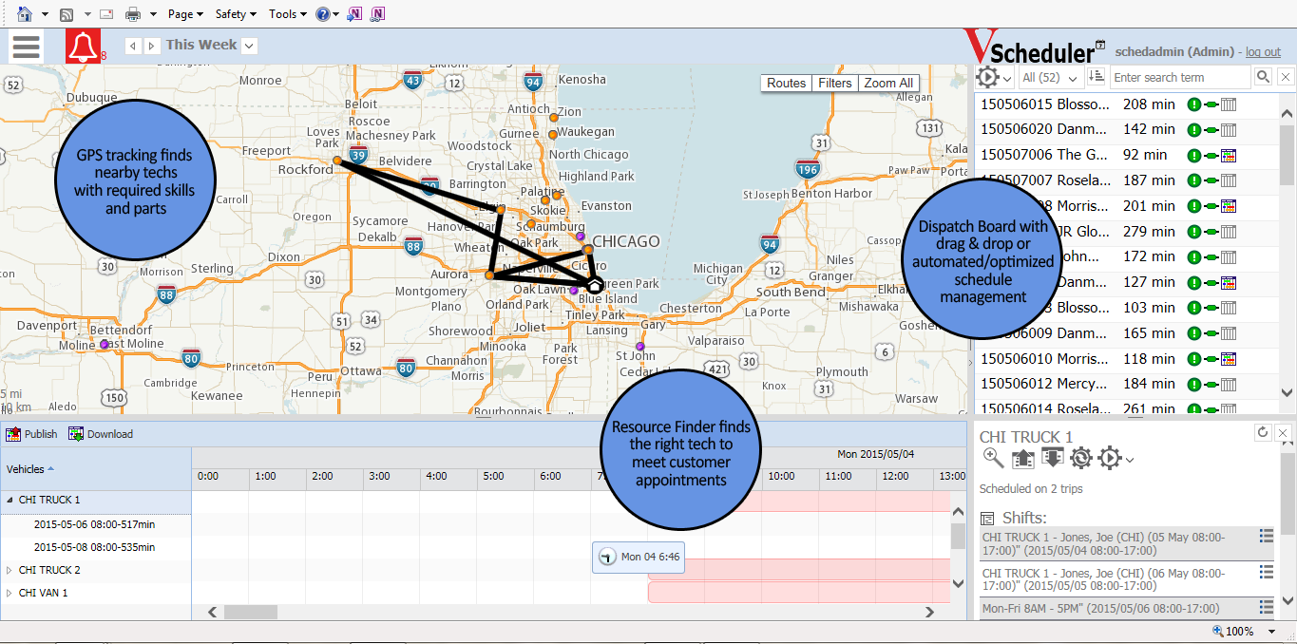This screenshot has width=1297, height=644.
Task: Click the gear refresh optimize icon
Action: click(x=1080, y=459)
